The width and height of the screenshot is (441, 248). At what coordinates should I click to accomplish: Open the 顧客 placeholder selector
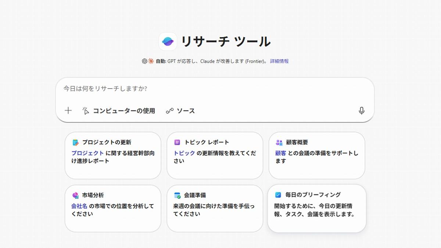(282, 153)
